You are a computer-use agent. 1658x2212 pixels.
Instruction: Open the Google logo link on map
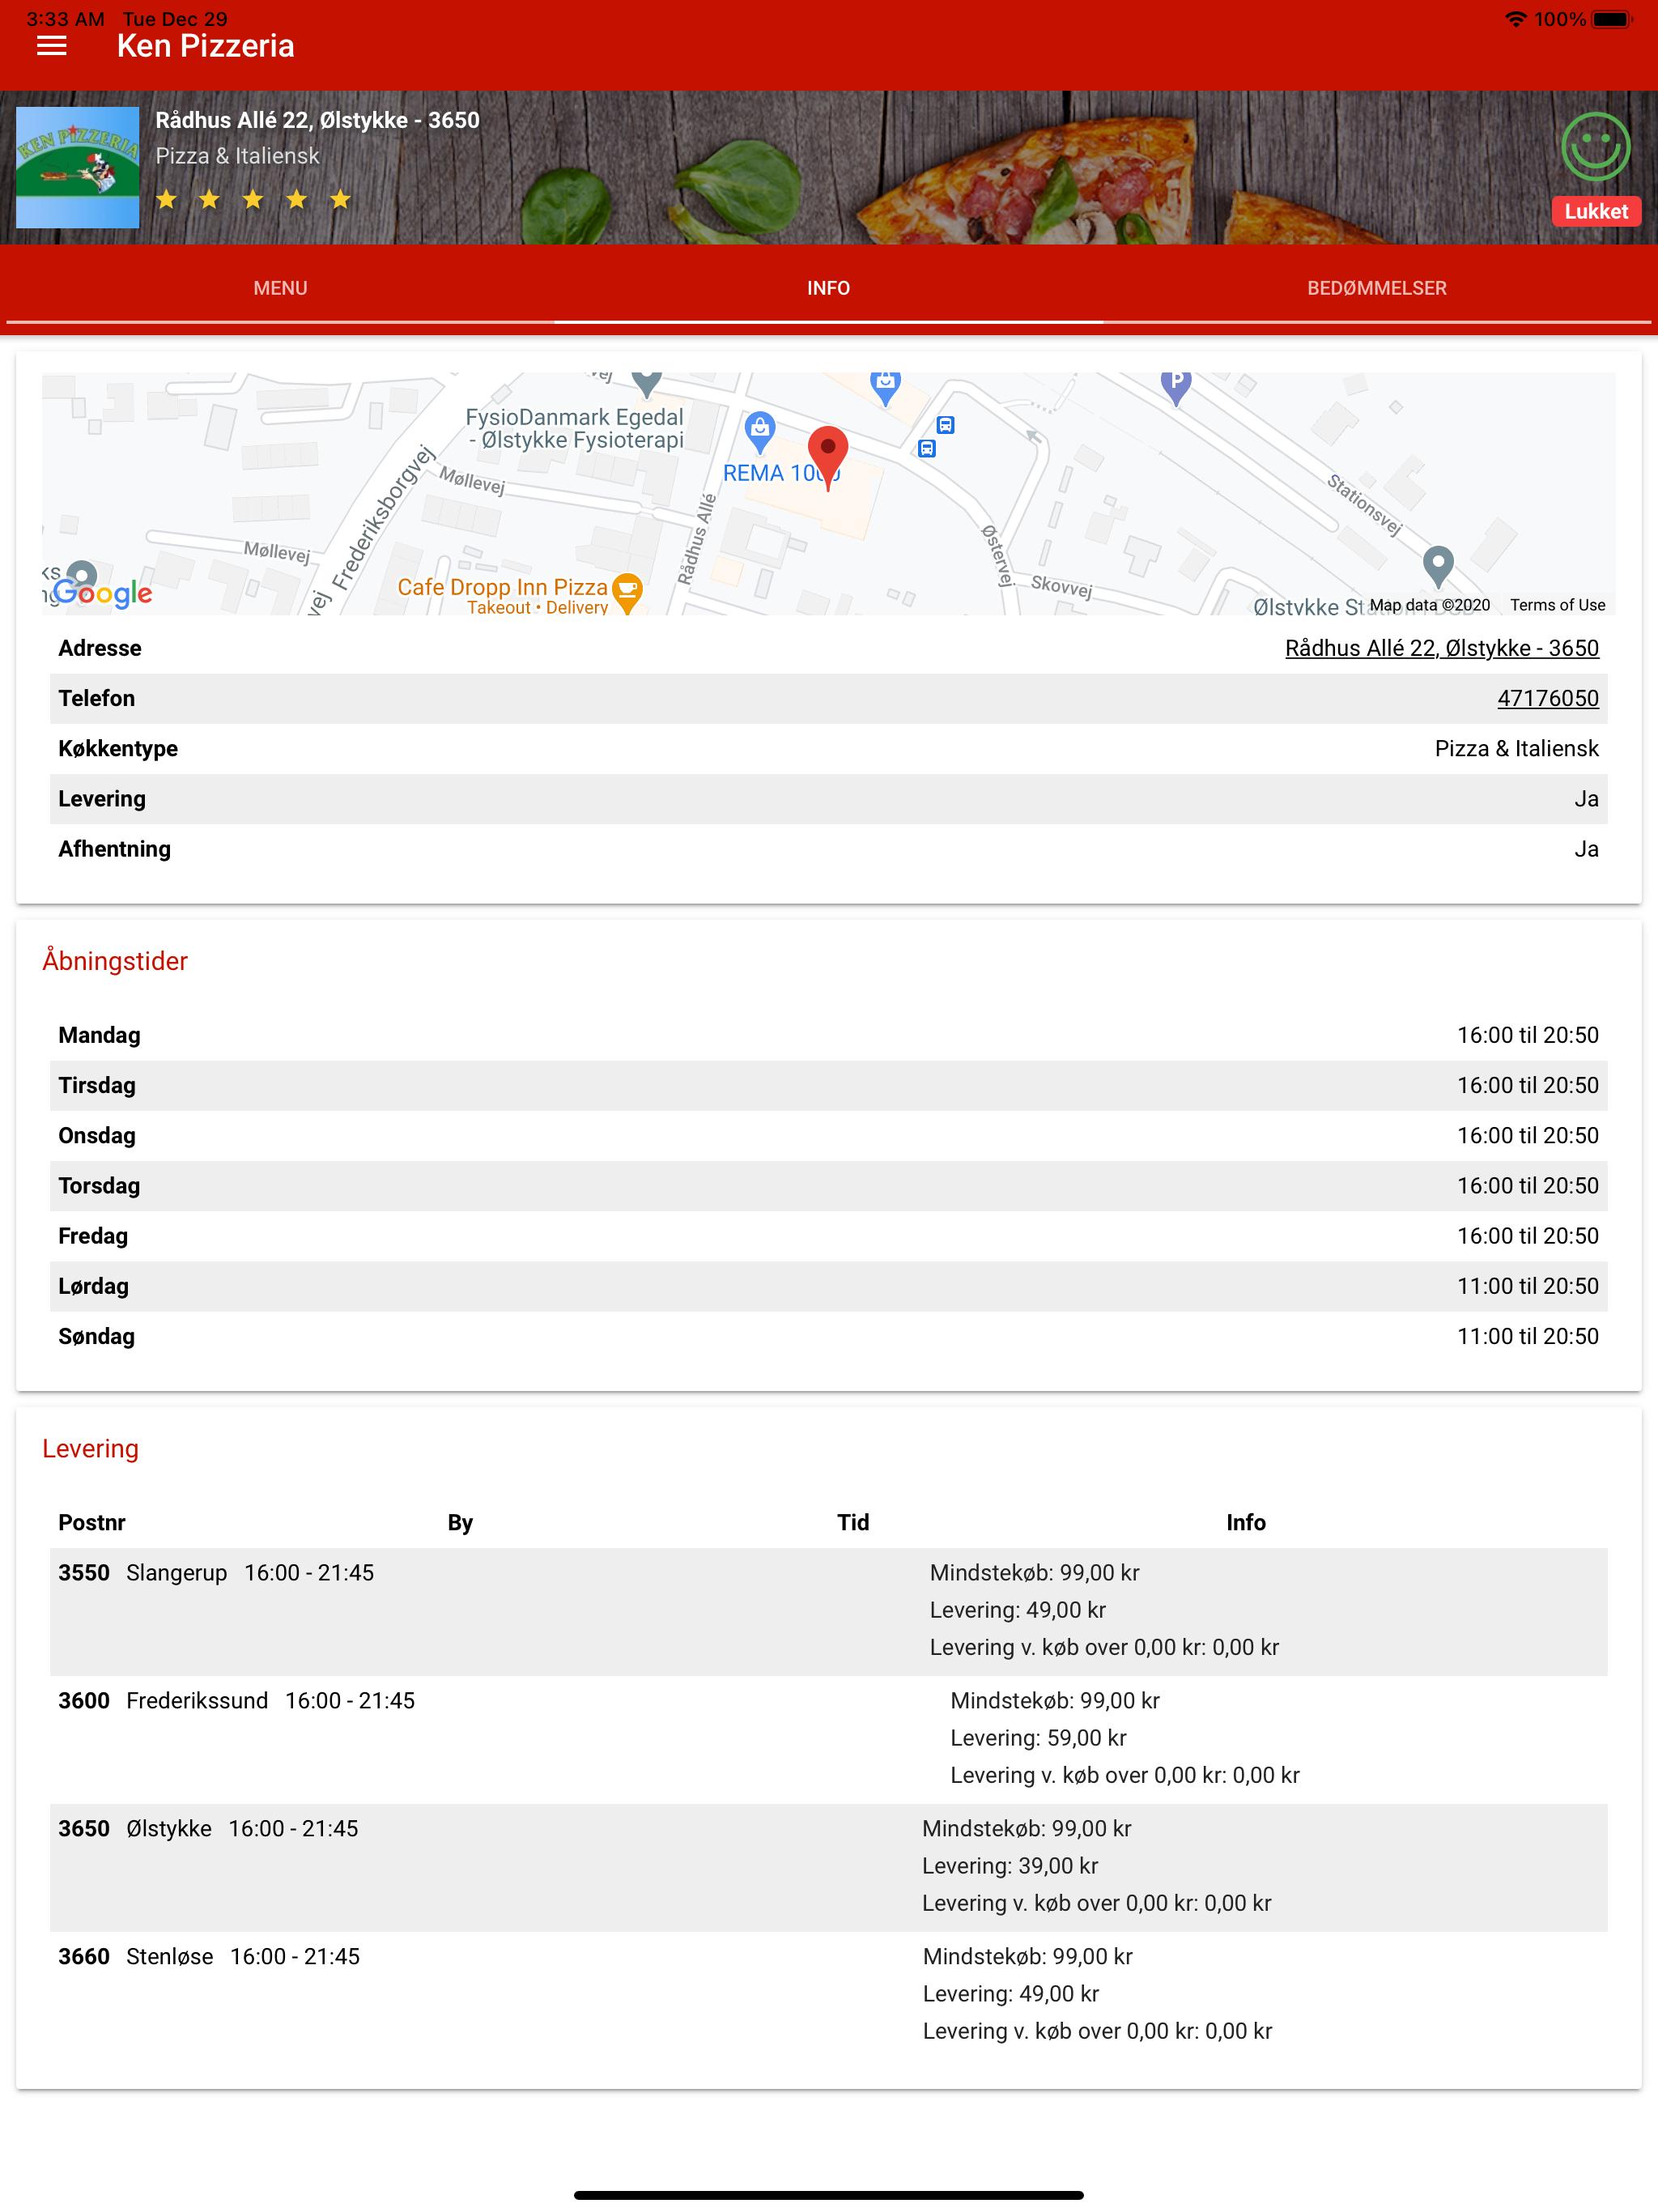pos(102,593)
